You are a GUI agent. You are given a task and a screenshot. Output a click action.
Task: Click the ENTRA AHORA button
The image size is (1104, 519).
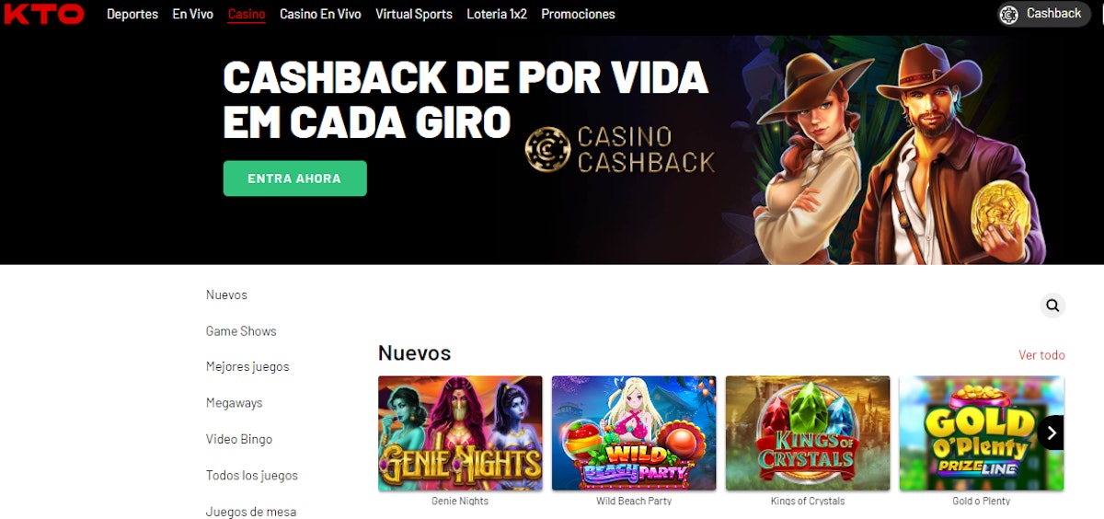[294, 179]
